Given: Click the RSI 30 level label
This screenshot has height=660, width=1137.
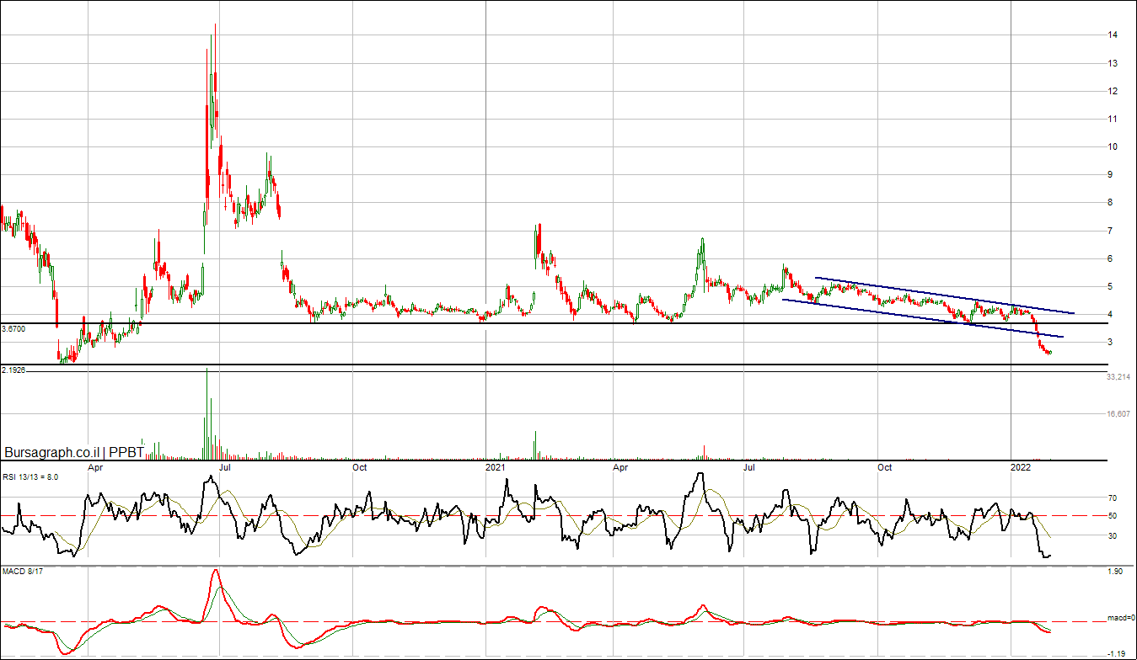Looking at the screenshot, I should tap(1113, 535).
